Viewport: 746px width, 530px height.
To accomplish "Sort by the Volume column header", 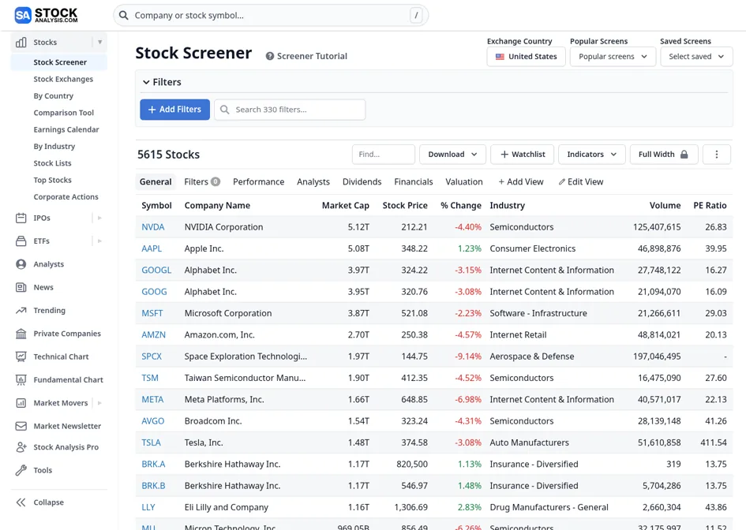I will [x=665, y=205].
